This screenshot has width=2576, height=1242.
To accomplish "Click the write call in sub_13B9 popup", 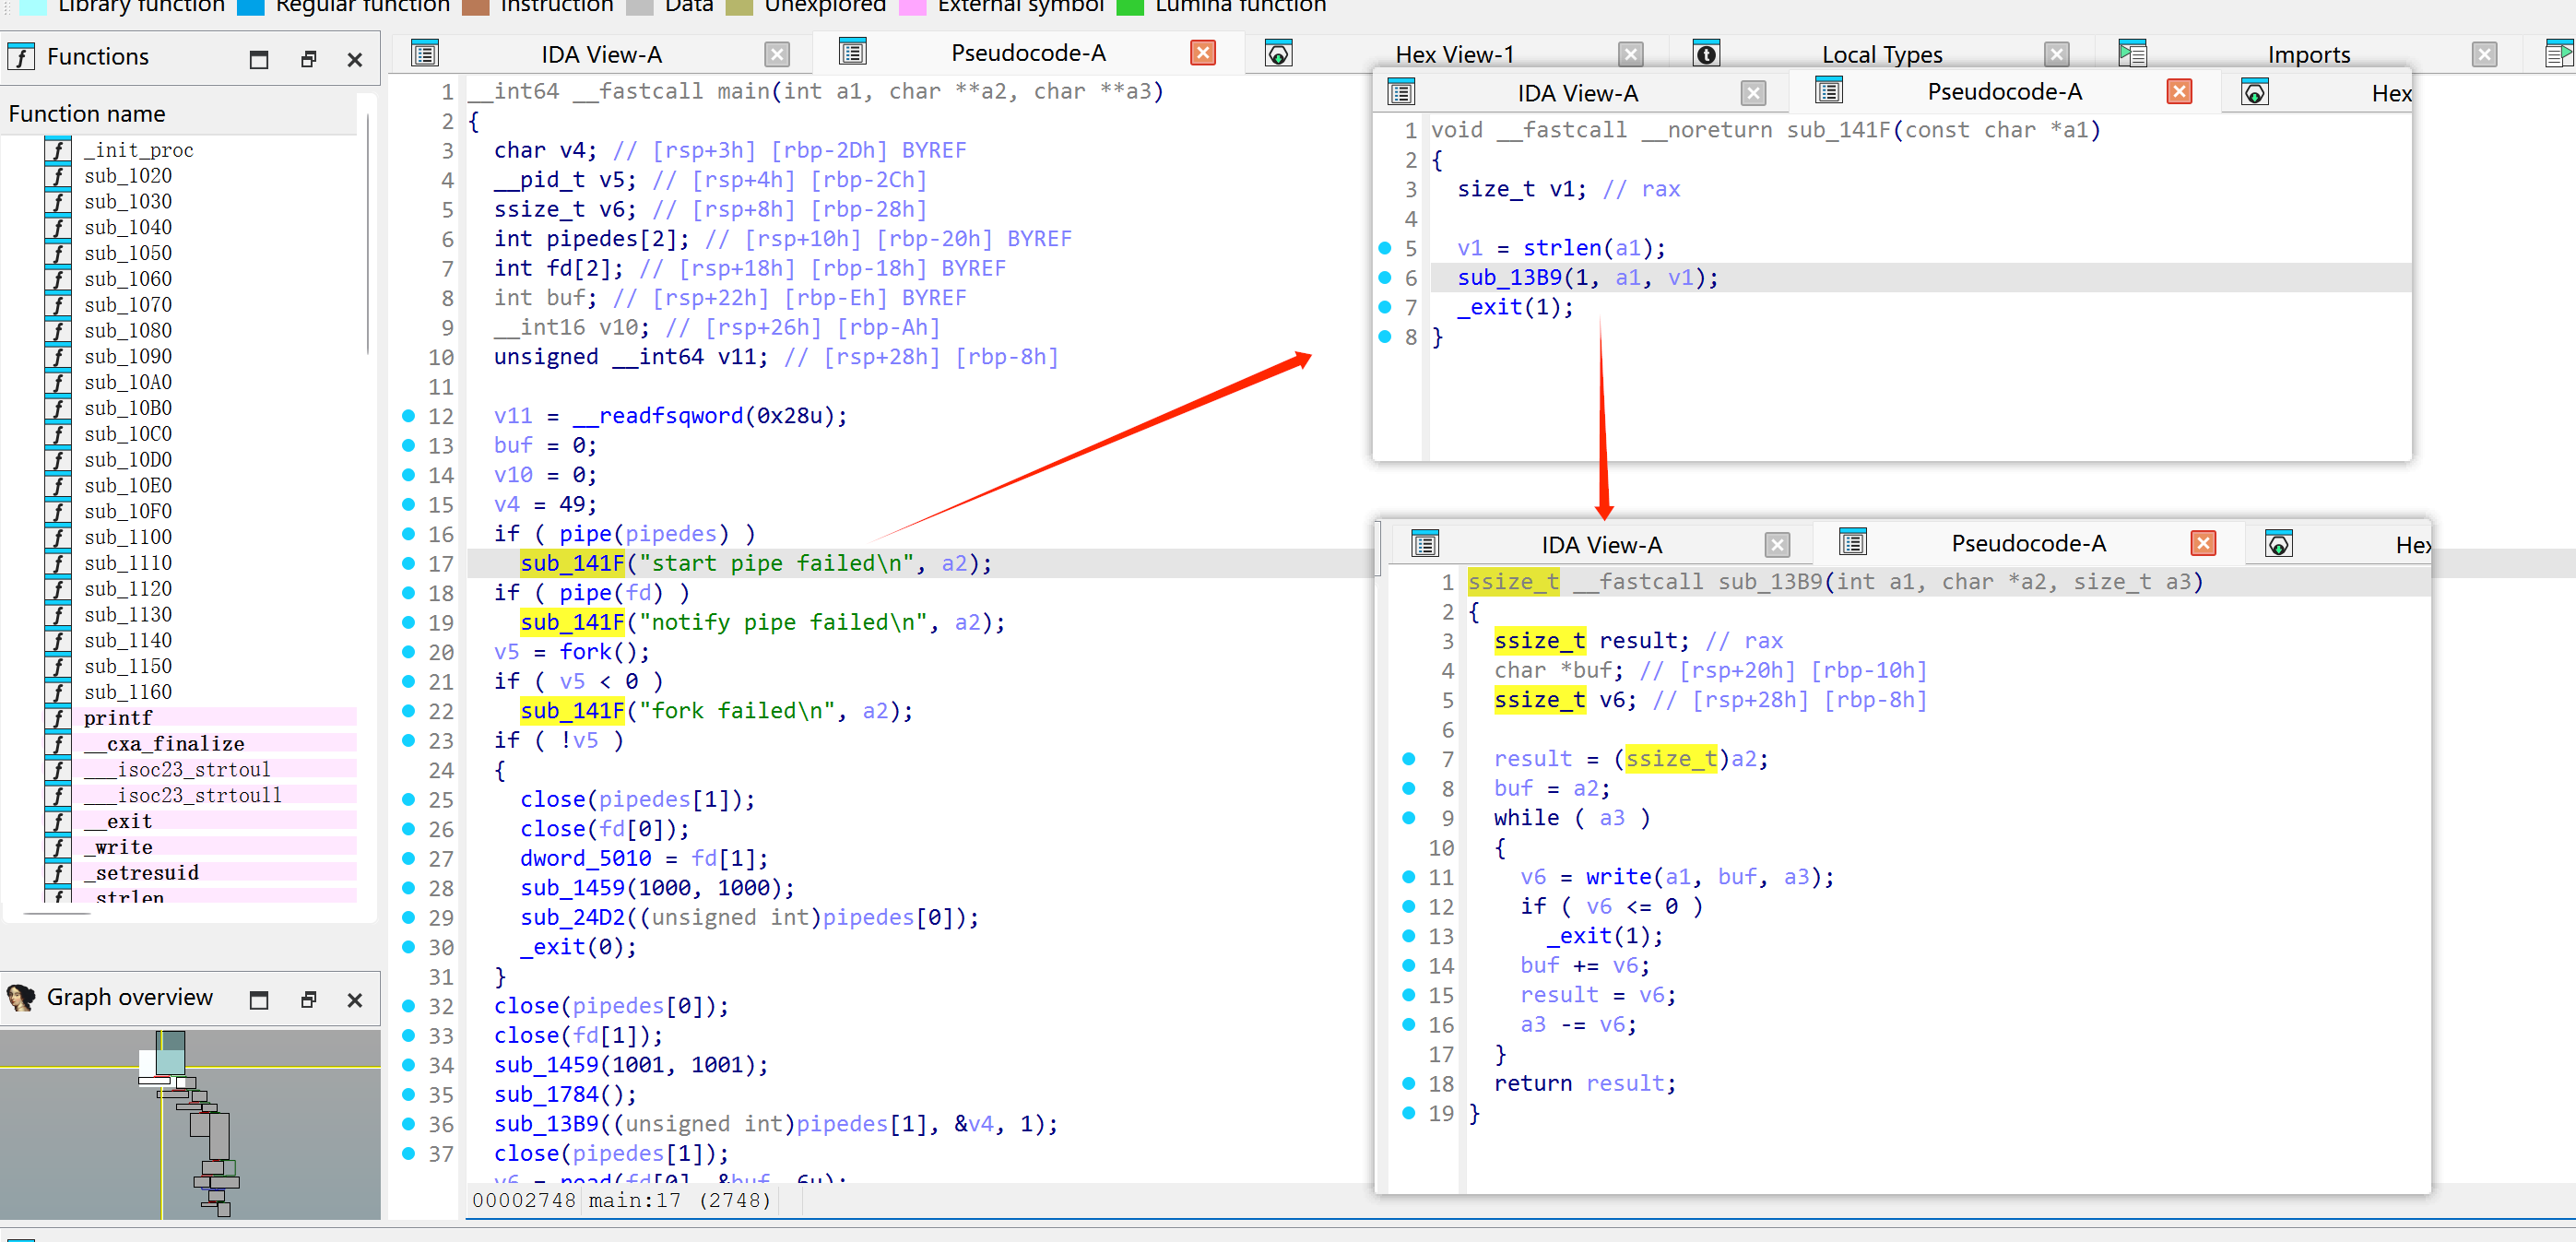I will [1618, 876].
